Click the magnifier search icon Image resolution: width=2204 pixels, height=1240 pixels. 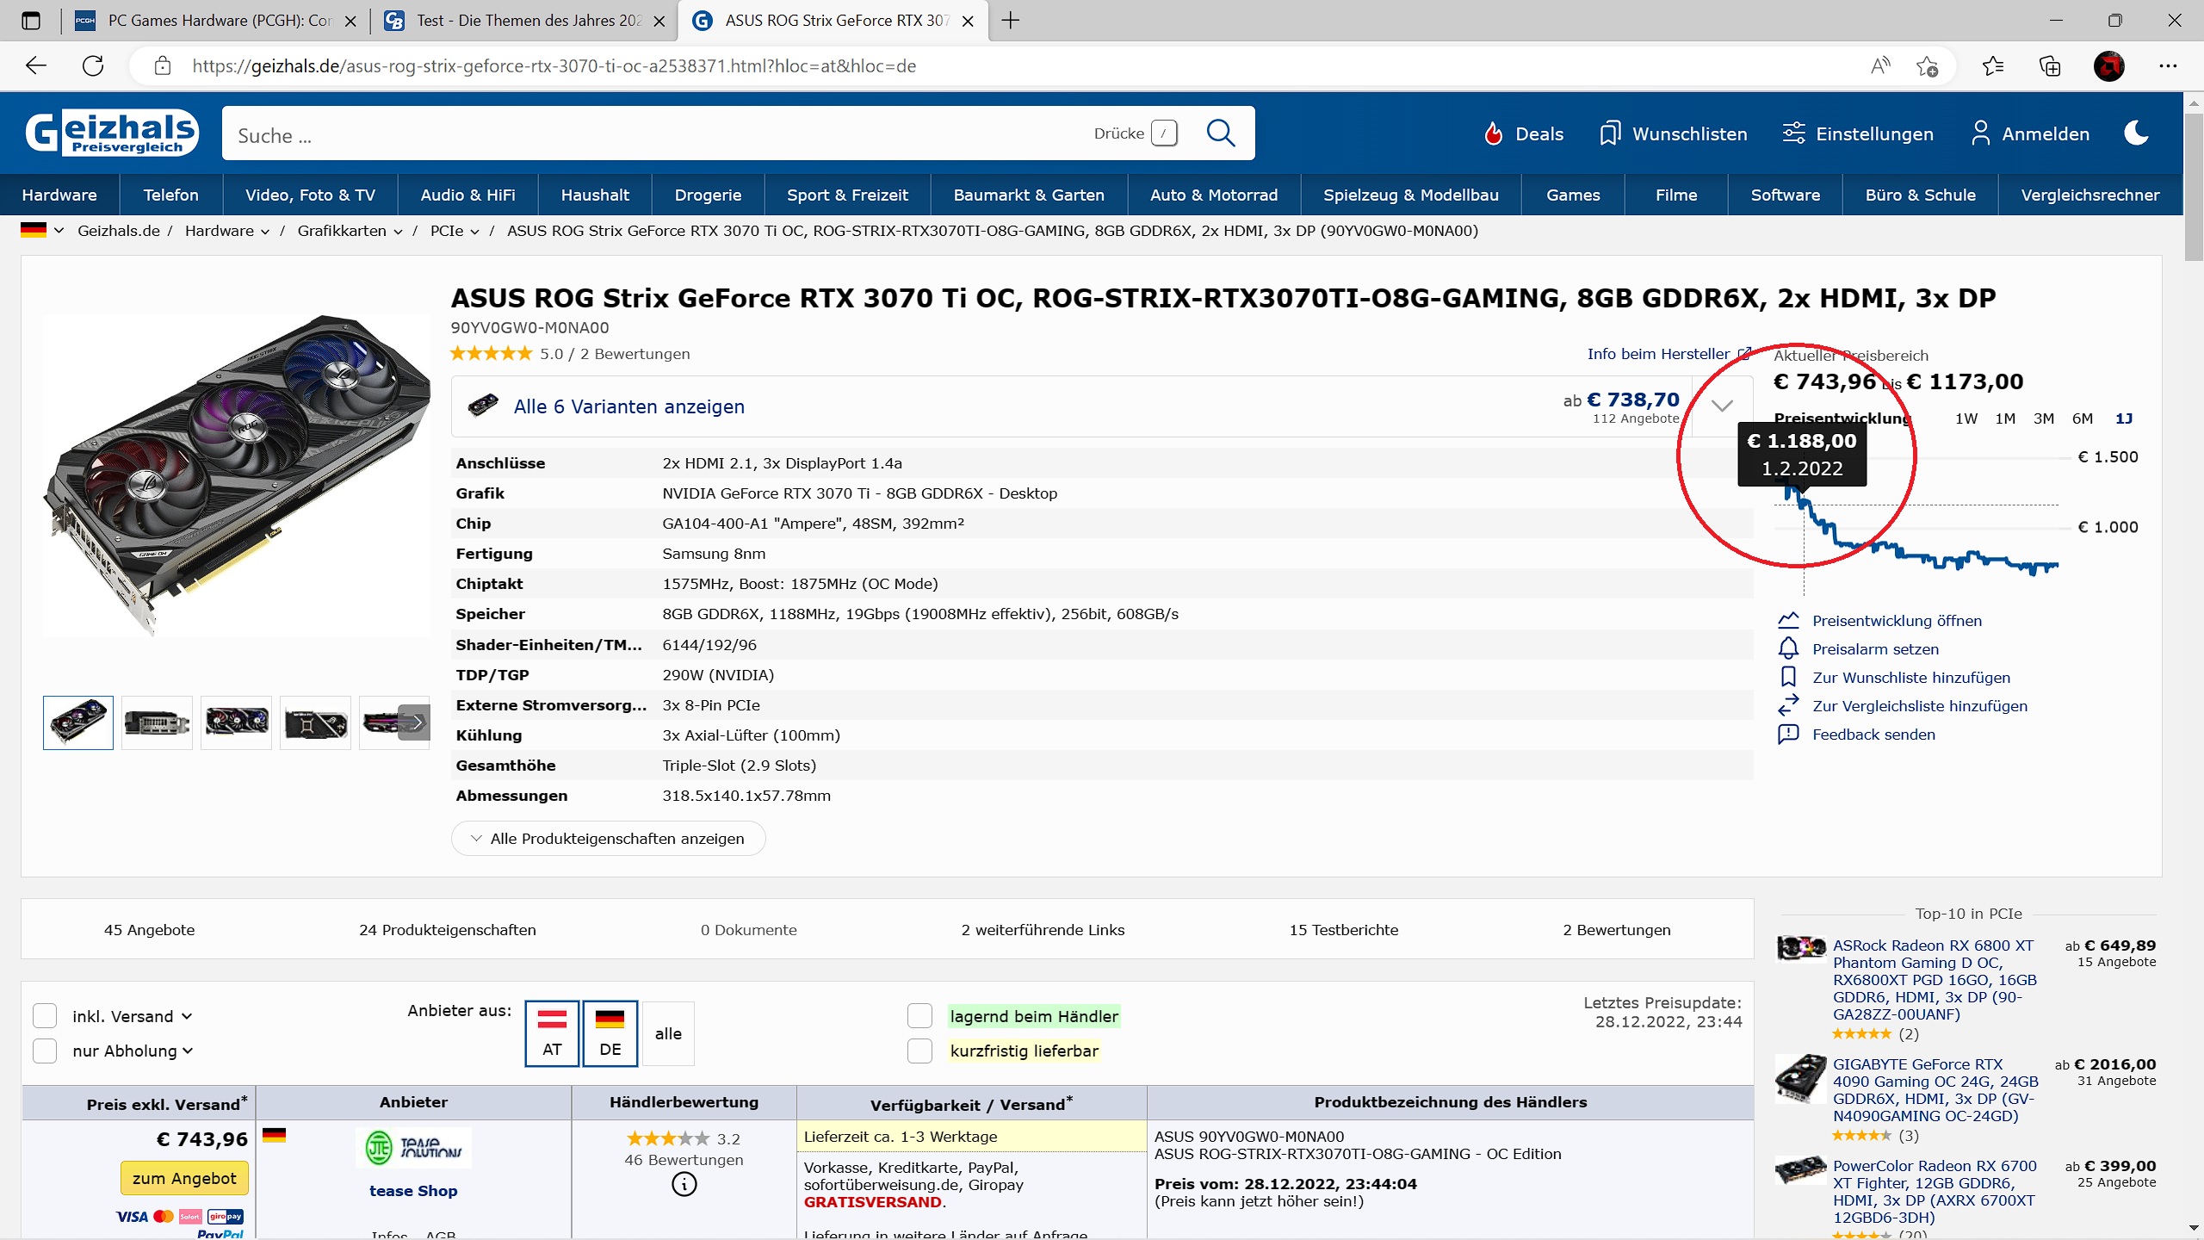click(x=1220, y=133)
